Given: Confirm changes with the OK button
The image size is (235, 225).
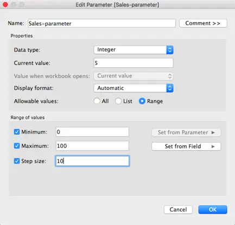Looking at the screenshot, I should [213, 209].
